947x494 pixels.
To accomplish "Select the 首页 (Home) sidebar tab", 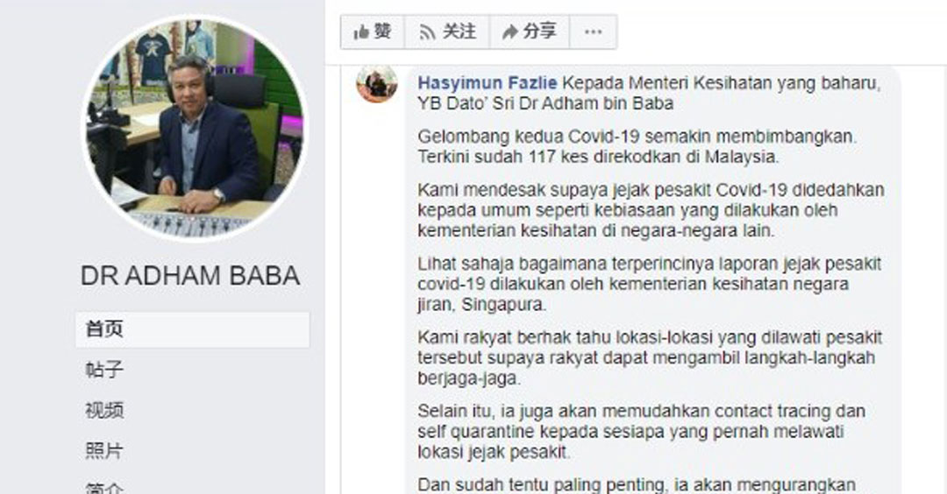I will (x=193, y=329).
